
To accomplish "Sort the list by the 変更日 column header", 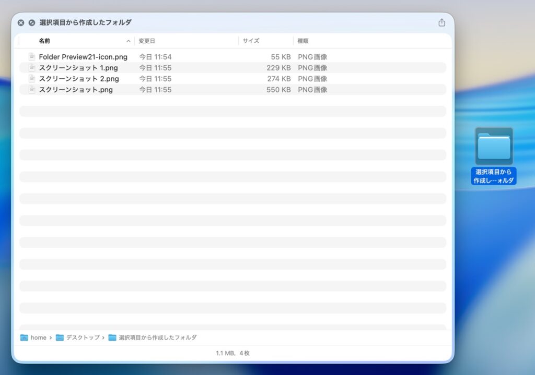I will tap(147, 41).
